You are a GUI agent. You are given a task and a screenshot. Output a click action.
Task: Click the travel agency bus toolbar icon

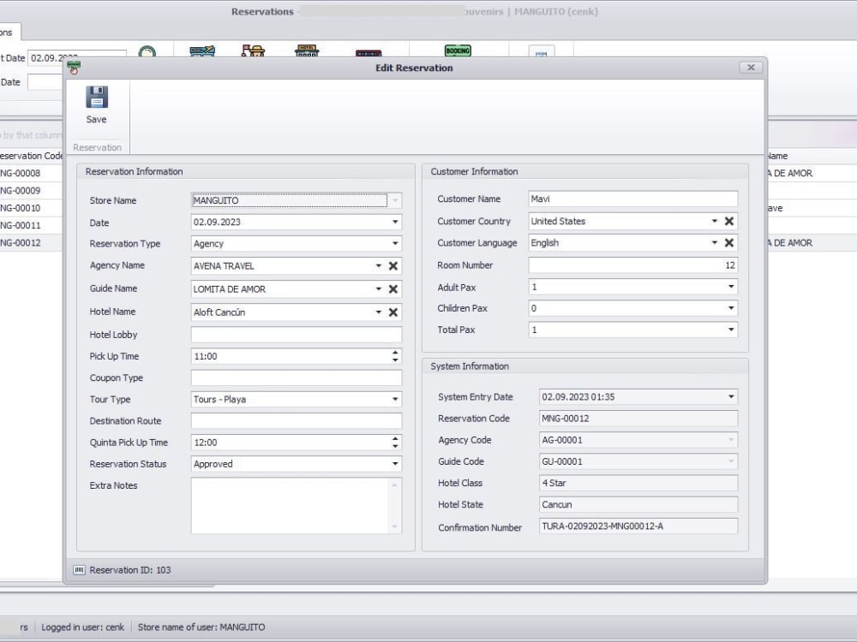pyautogui.click(x=201, y=51)
